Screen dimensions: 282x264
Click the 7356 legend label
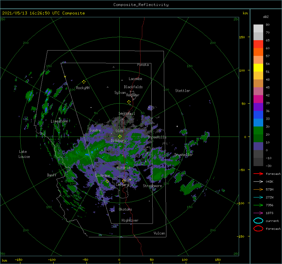coord(269,205)
